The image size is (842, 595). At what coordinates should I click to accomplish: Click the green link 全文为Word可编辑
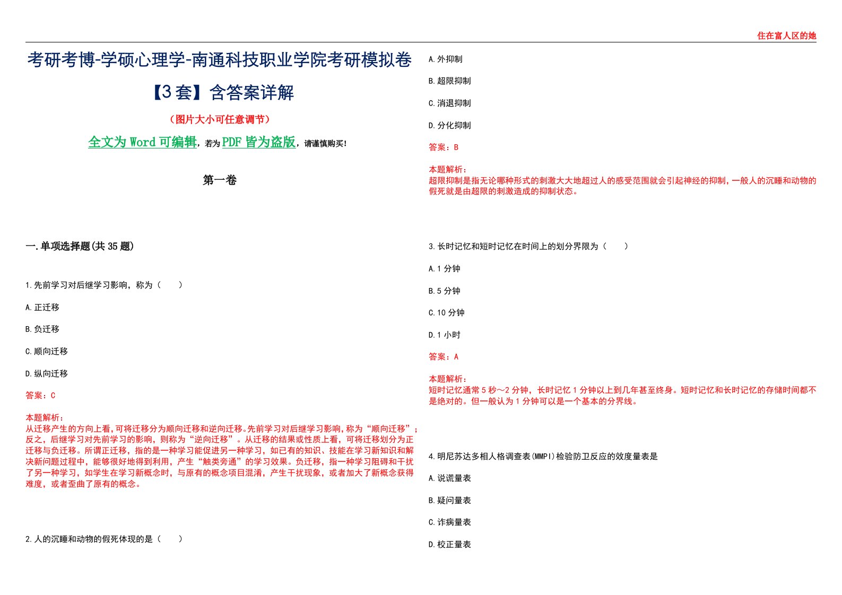click(142, 142)
